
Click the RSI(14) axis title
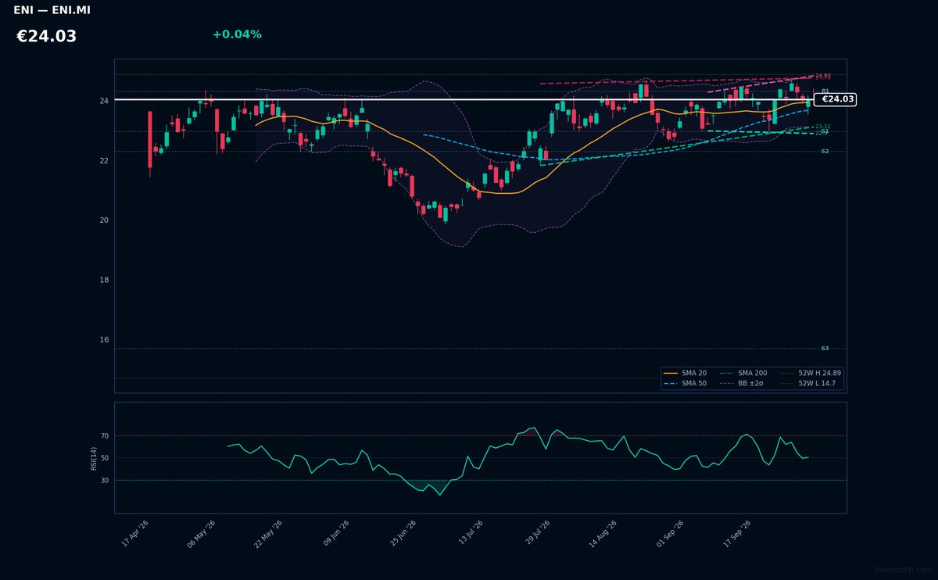(x=94, y=458)
